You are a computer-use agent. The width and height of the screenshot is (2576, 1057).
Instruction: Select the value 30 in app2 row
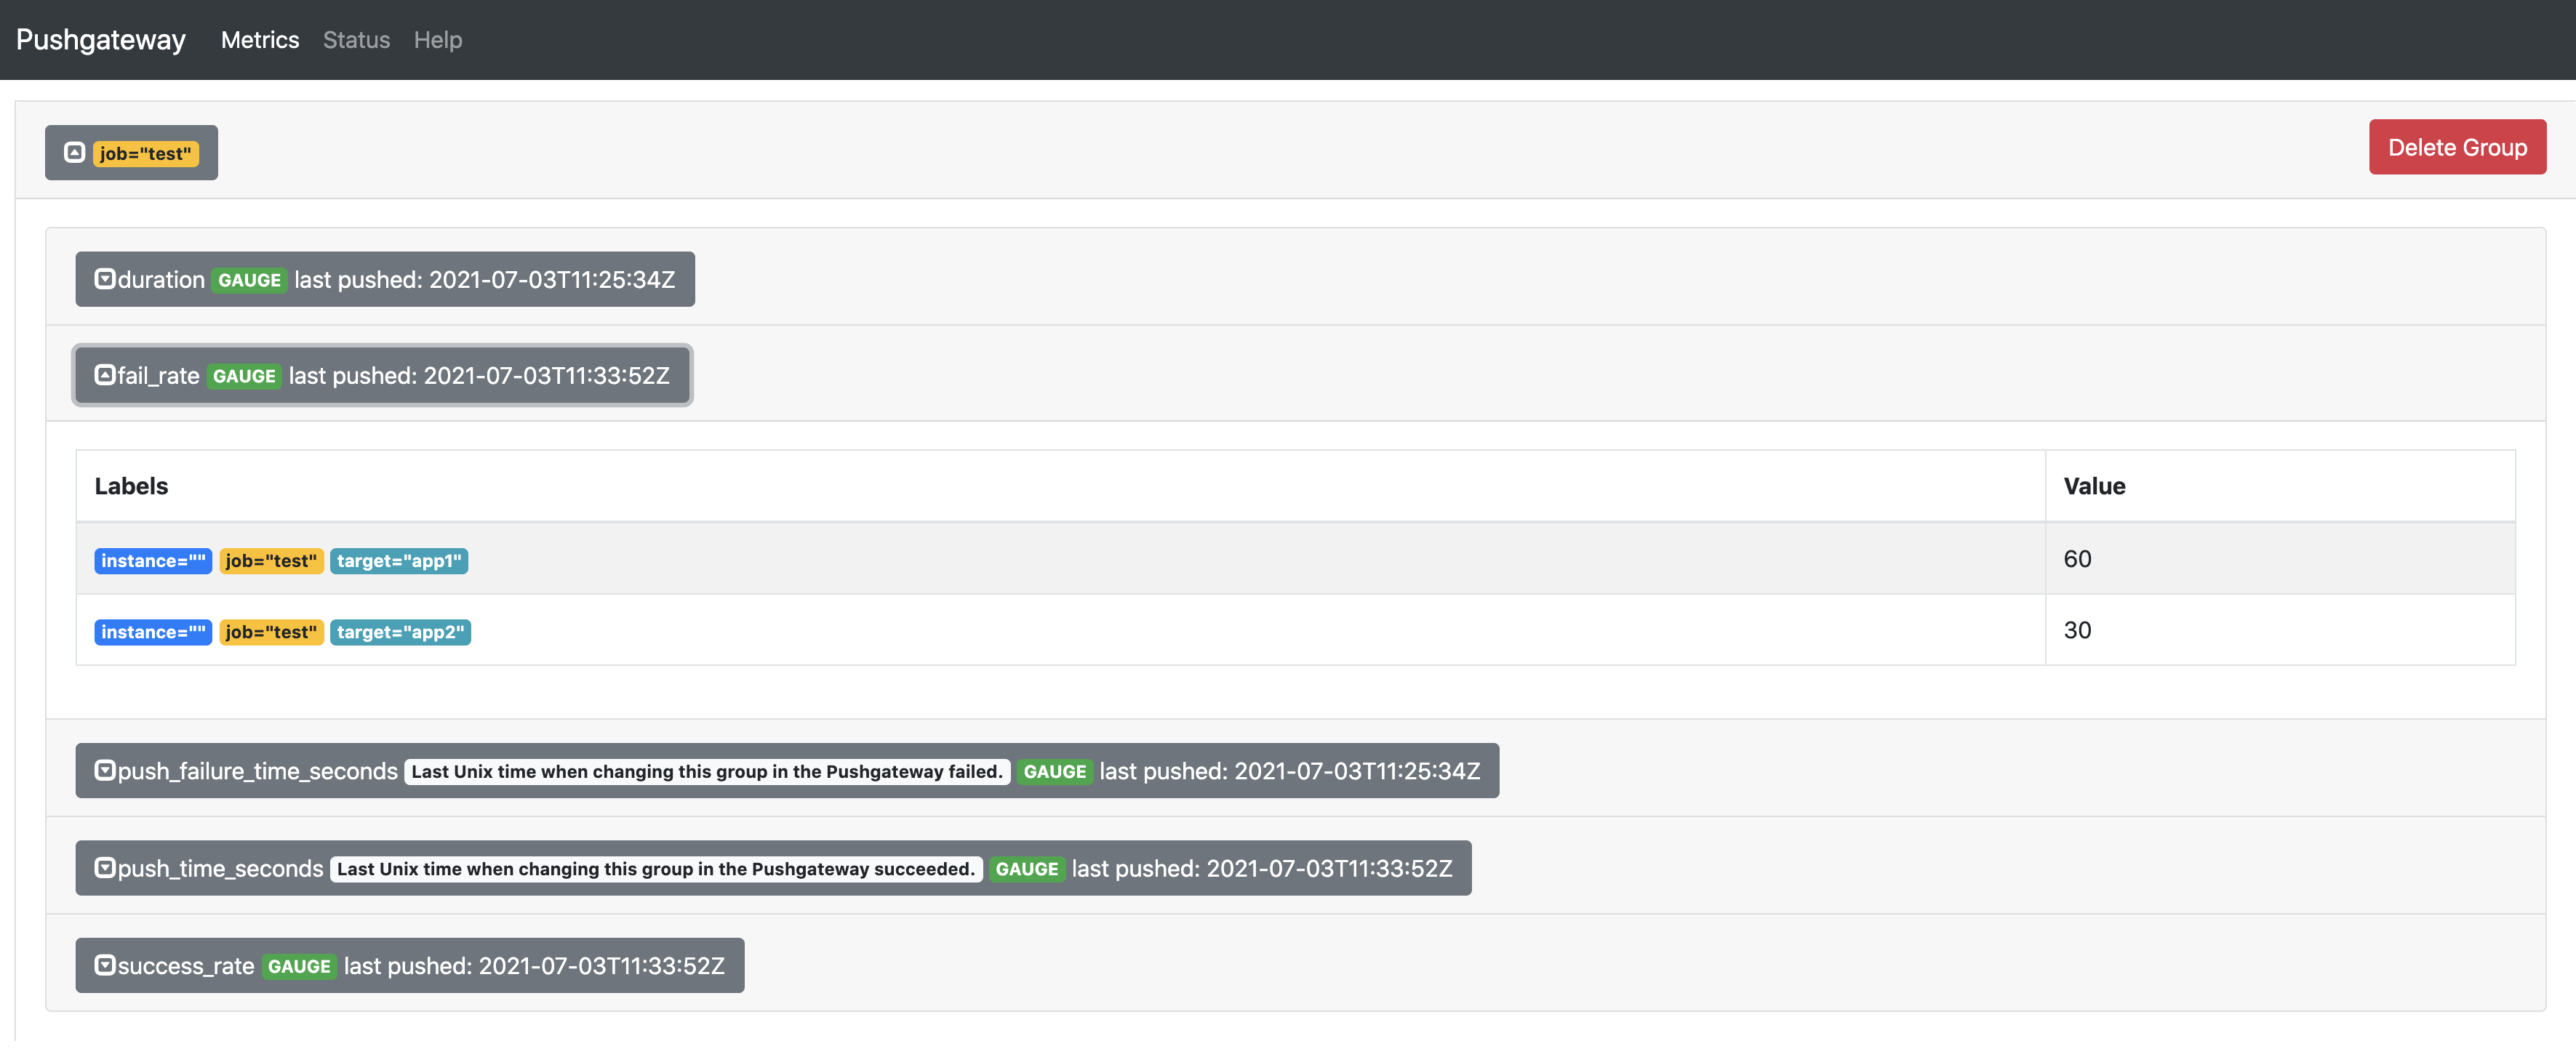[x=2077, y=630]
